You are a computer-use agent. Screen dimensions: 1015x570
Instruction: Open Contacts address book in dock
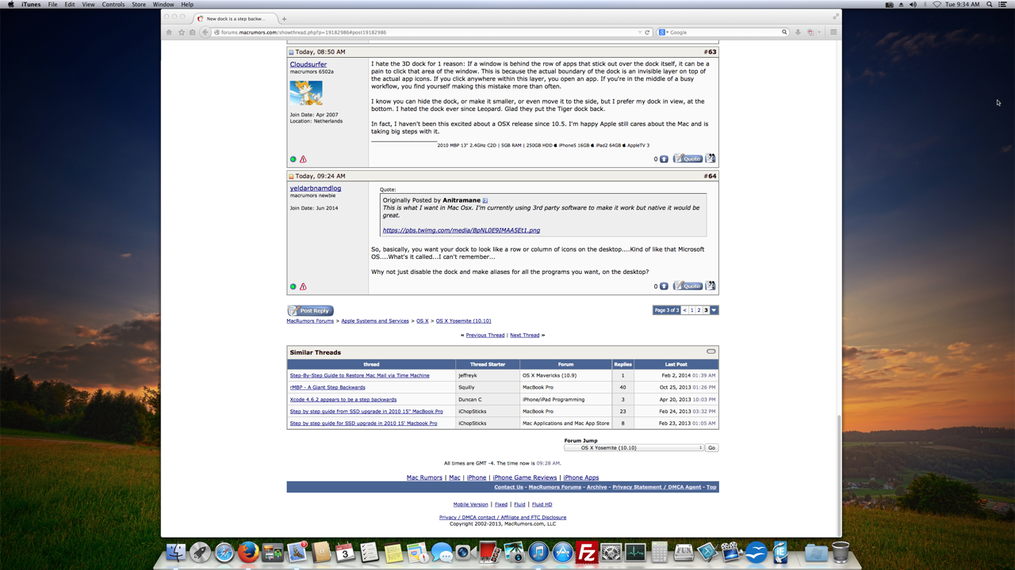(x=321, y=552)
